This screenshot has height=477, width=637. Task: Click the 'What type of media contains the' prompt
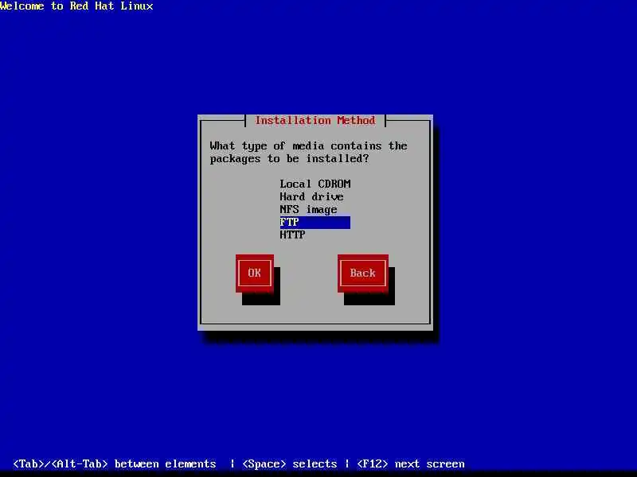pyautogui.click(x=308, y=146)
